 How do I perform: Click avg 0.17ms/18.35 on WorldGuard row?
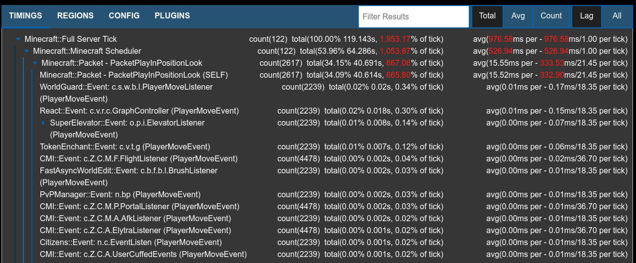pos(557,87)
